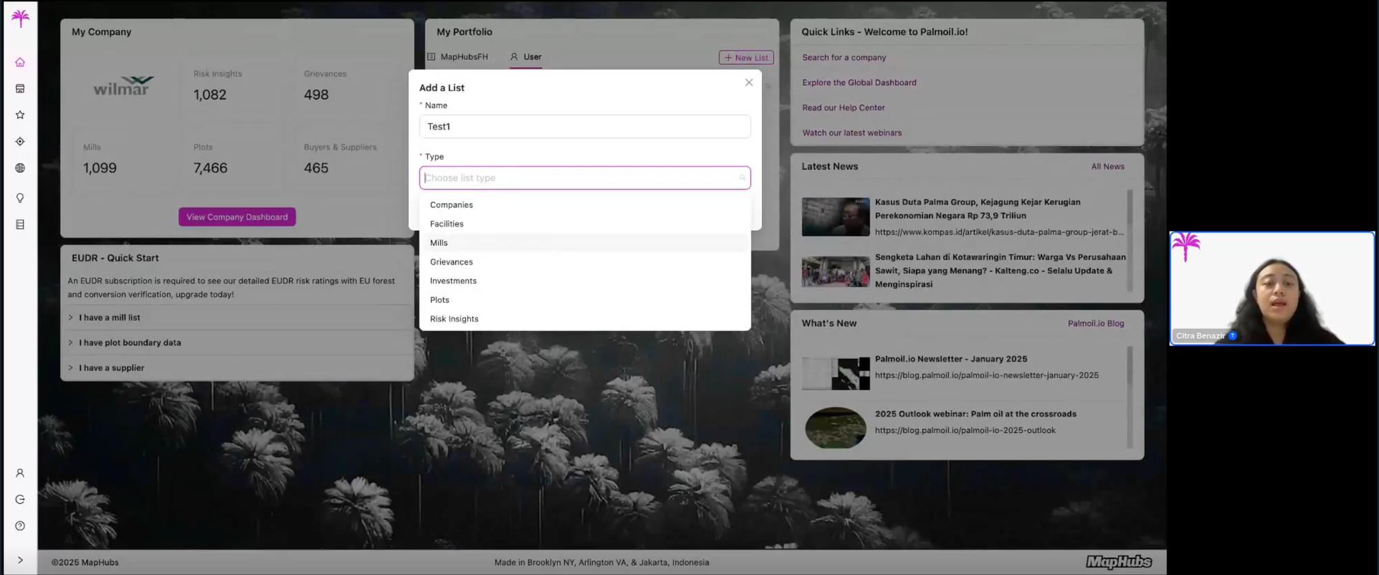Viewport: 1379px width, 575px height.
Task: Select Grievances from the type list
Action: tap(585, 262)
